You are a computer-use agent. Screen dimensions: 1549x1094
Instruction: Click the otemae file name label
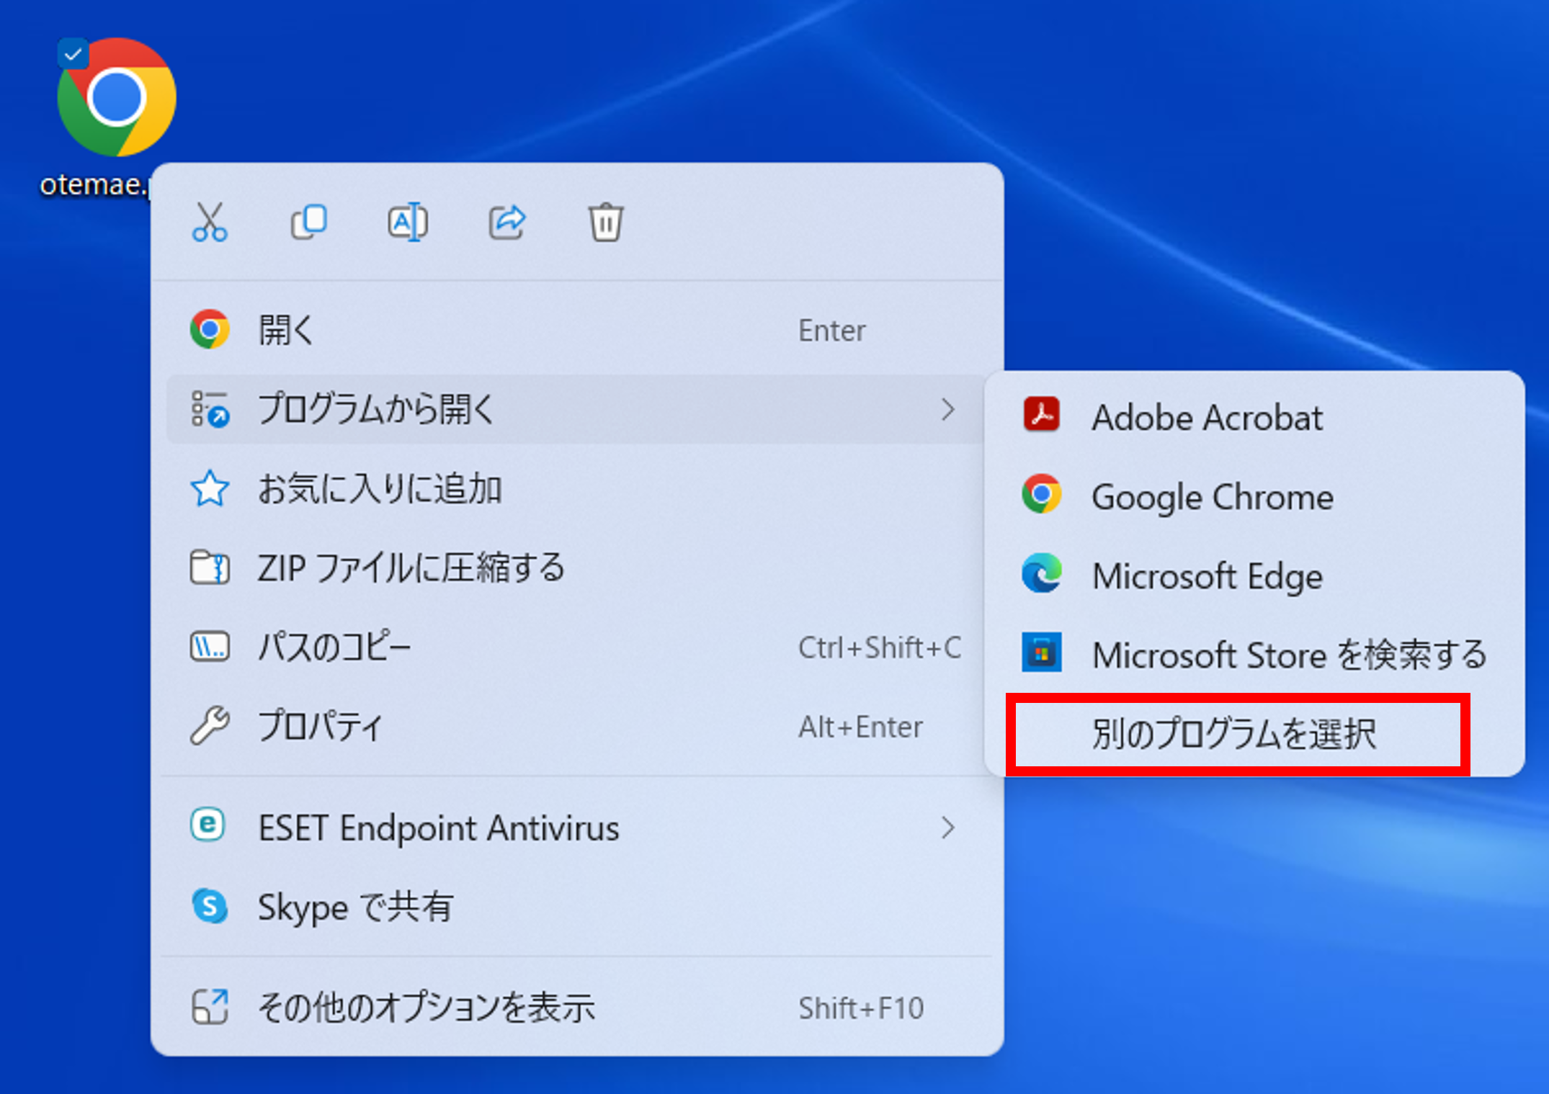pyautogui.click(x=94, y=185)
